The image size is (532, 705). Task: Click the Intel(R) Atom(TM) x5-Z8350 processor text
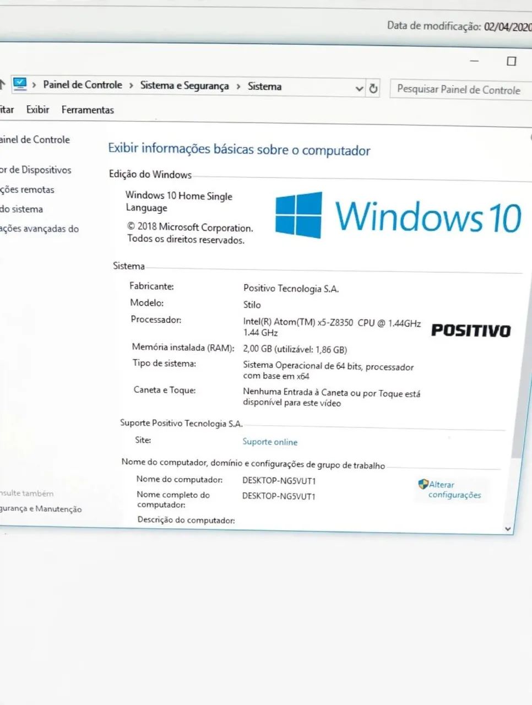click(332, 327)
